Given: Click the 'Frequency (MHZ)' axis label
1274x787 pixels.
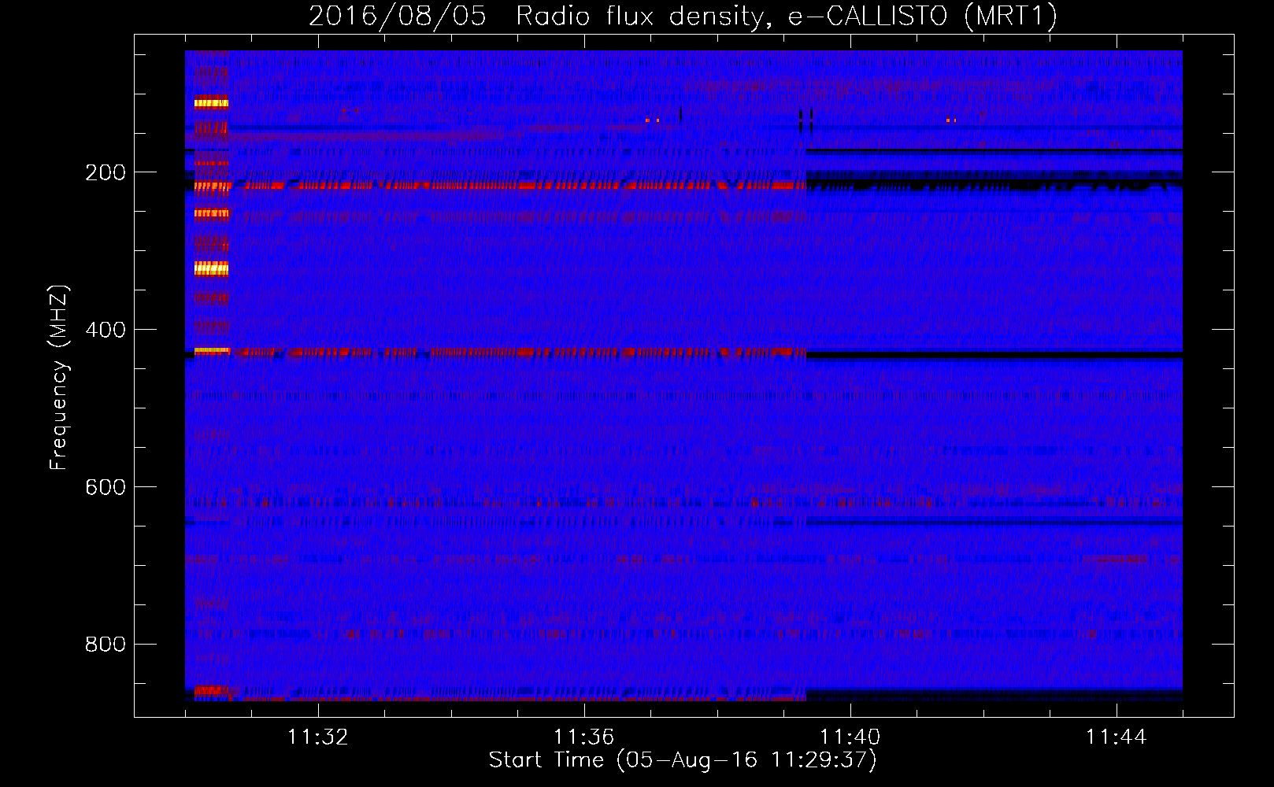Looking at the screenshot, I should coord(59,377).
